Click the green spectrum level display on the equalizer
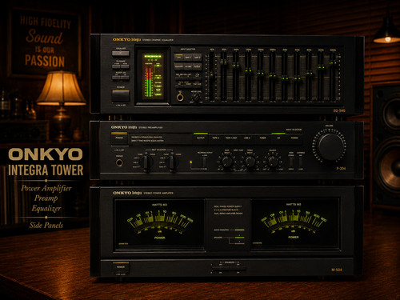 coord(153,77)
